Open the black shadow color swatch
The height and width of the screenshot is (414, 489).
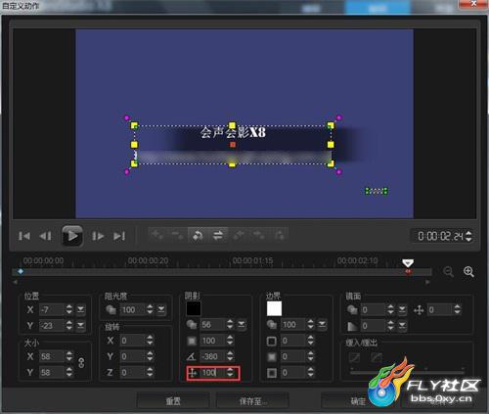[x=194, y=308]
